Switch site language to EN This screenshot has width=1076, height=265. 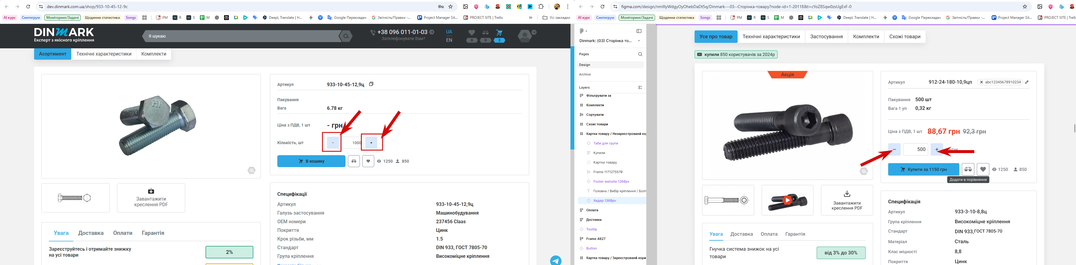coord(449,40)
